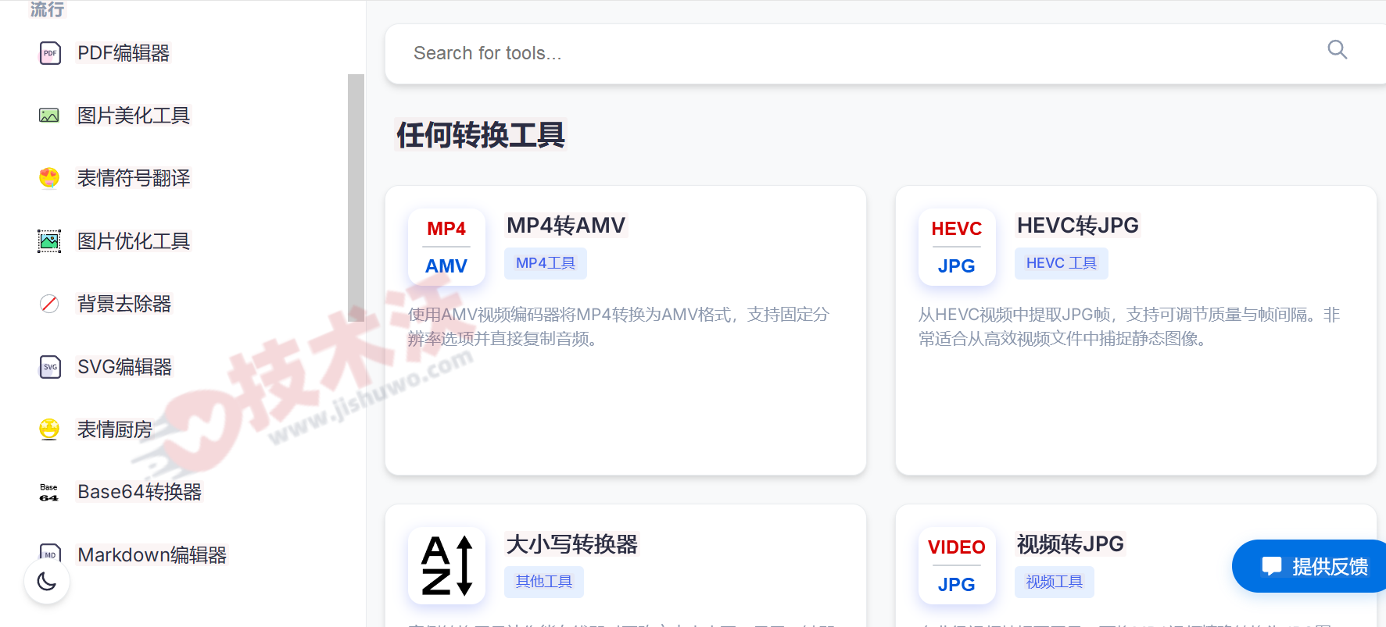
Task: Click the MP4工具 category tag
Action: tap(545, 263)
